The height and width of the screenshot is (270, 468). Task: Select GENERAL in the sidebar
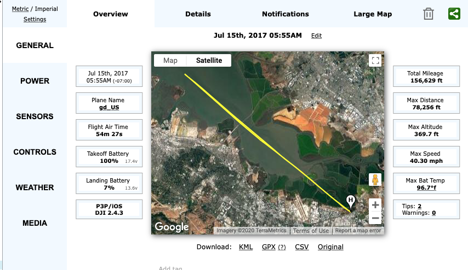pos(35,45)
